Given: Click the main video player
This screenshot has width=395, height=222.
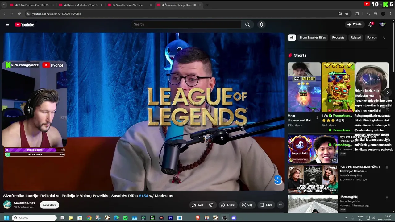Looking at the screenshot, I should (x=144, y=112).
